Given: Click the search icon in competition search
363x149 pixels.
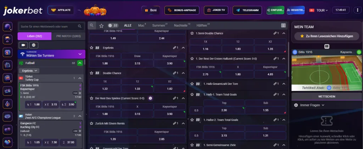Looking at the screenshot, I should pyautogui.click(x=80, y=26).
